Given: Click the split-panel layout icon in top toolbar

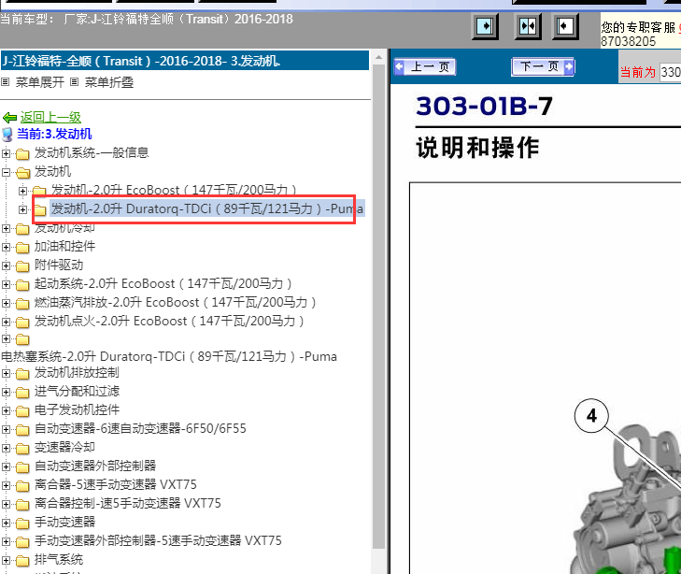Looking at the screenshot, I should coord(528,26).
